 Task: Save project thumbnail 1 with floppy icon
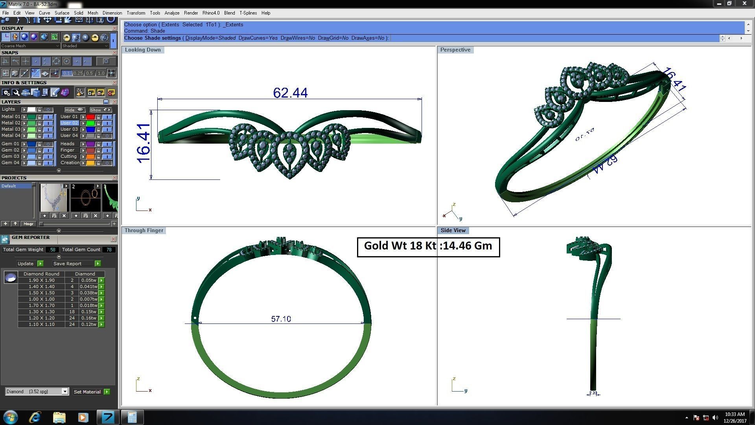pyautogui.click(x=54, y=216)
